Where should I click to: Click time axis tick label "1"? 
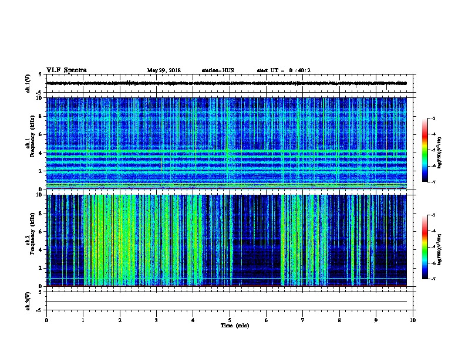[x=83, y=320]
